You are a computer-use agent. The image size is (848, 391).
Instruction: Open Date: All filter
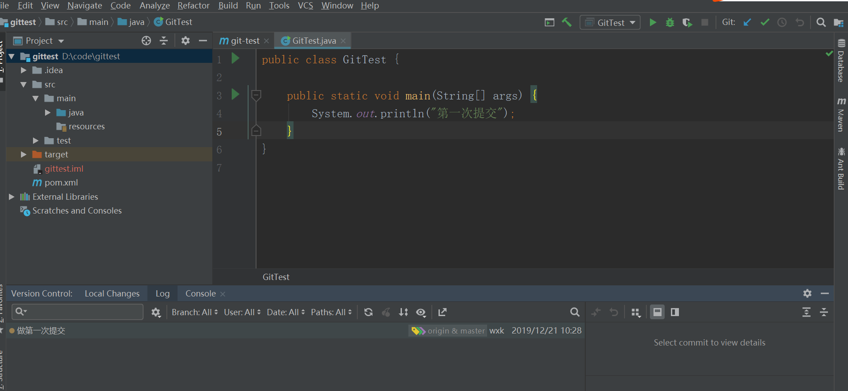[286, 312]
